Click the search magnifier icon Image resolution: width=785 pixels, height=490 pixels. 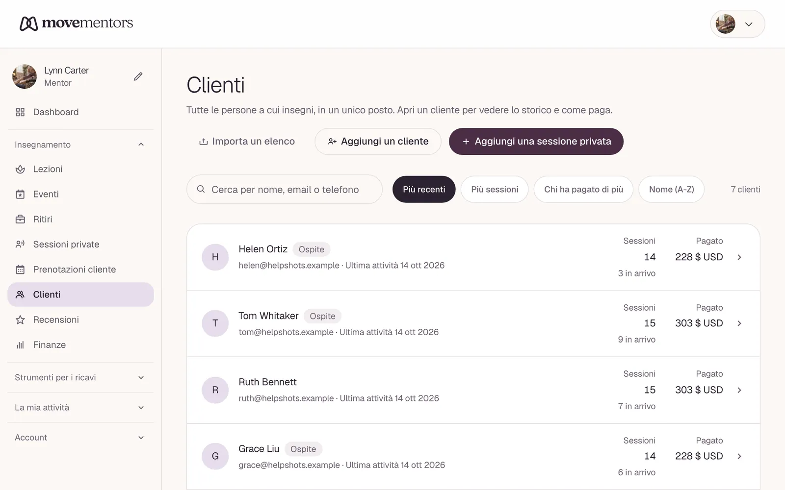pyautogui.click(x=201, y=189)
